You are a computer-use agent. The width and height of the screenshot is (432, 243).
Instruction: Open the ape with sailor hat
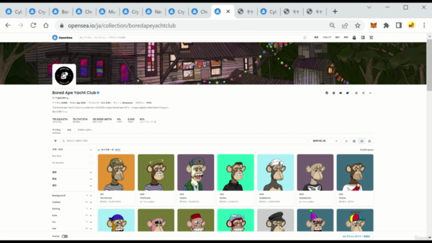tap(275, 173)
